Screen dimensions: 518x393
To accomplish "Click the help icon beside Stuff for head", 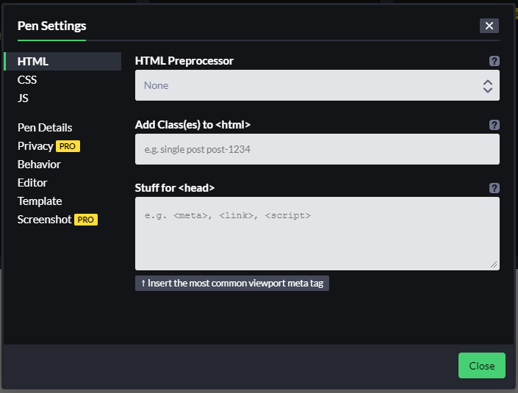I will [494, 188].
